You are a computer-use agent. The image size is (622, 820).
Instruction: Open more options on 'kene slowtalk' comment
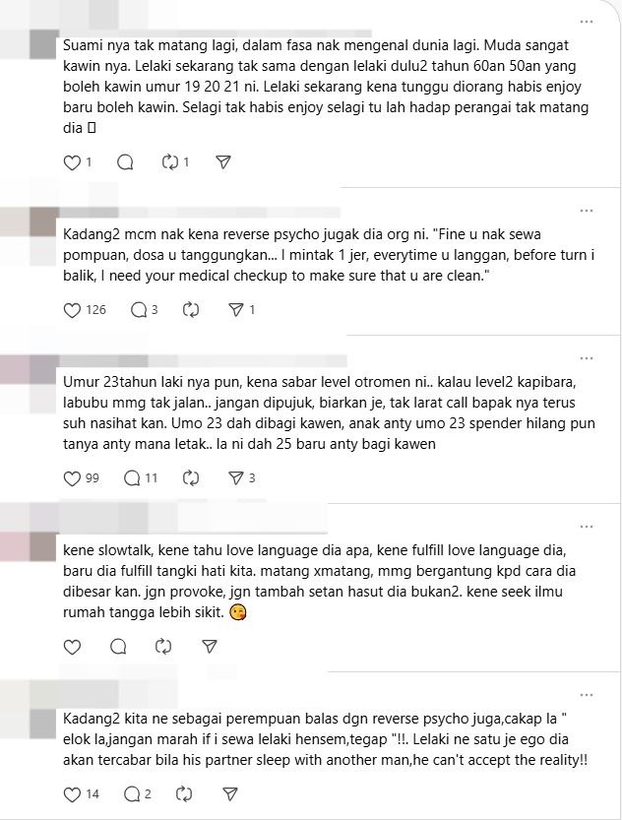(587, 527)
